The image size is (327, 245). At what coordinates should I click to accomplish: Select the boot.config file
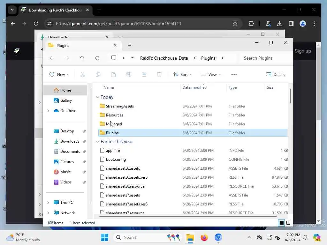pos(193,160)
